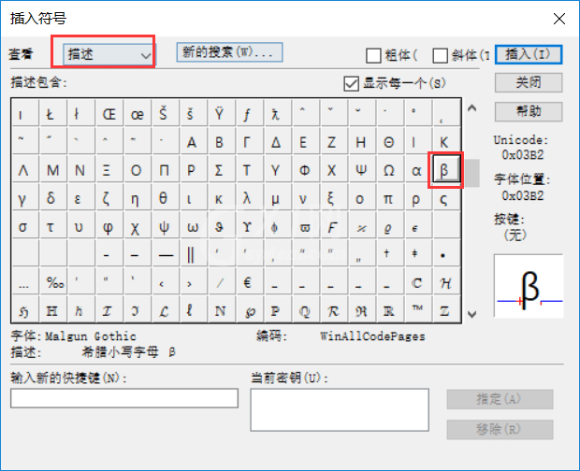This screenshot has width=580, height=471.
Task: Pick the Greek small alpha symbol
Action: point(416,170)
